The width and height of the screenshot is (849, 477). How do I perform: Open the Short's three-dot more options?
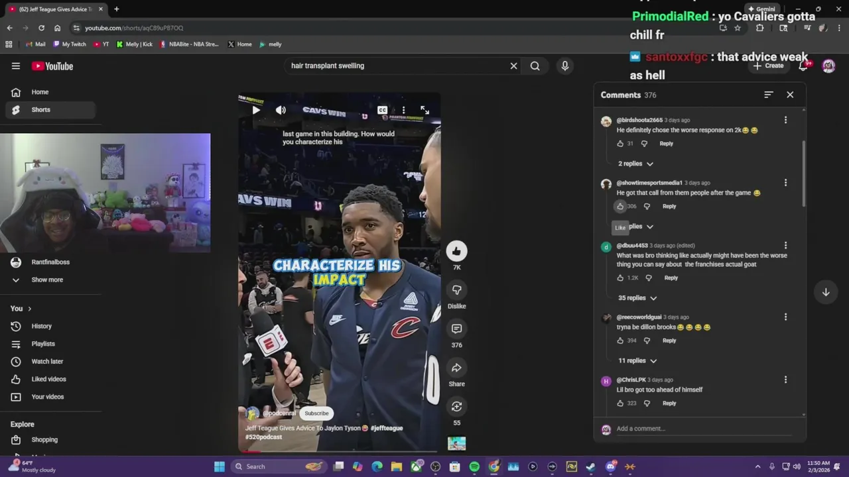tap(403, 110)
